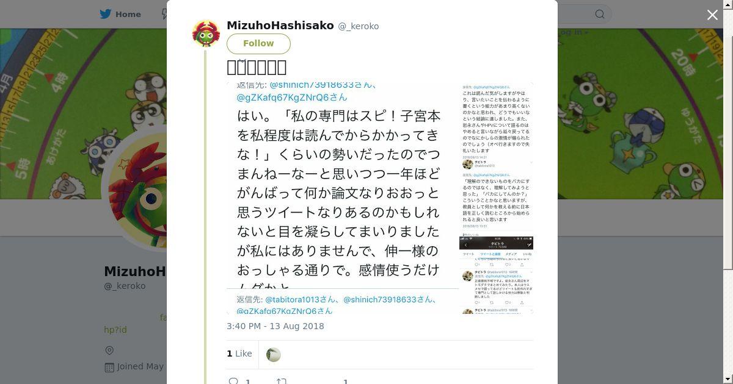Viewport: 733px width, 384px height.
Task: Click the reply speech bubble icon
Action: (x=233, y=381)
